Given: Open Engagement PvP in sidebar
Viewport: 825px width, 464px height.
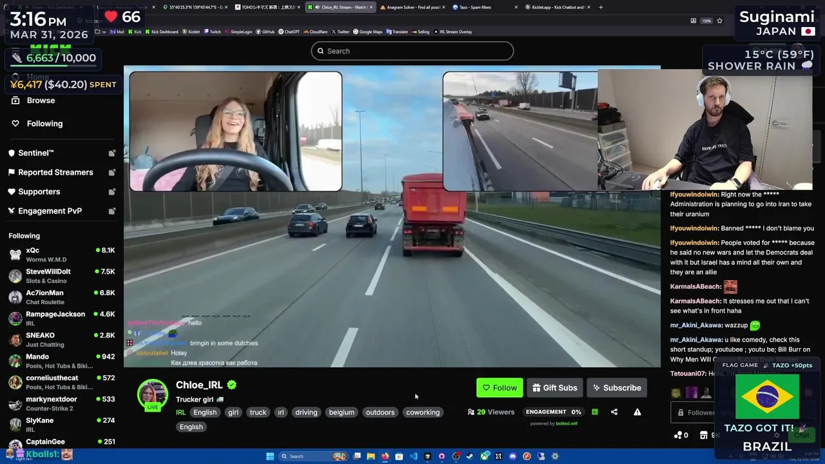Looking at the screenshot, I should [61, 211].
